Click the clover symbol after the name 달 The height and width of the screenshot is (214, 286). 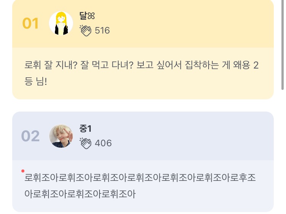pyautogui.click(x=91, y=16)
